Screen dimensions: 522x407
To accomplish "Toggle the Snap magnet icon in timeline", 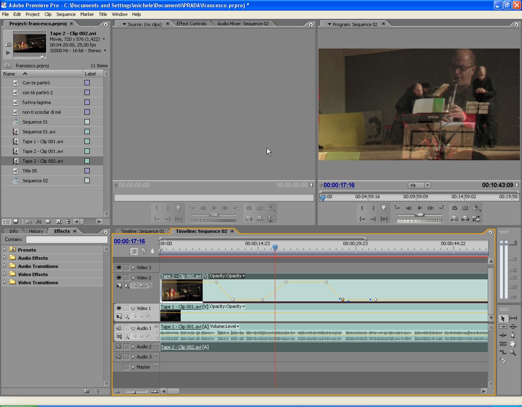I will 134,251.
